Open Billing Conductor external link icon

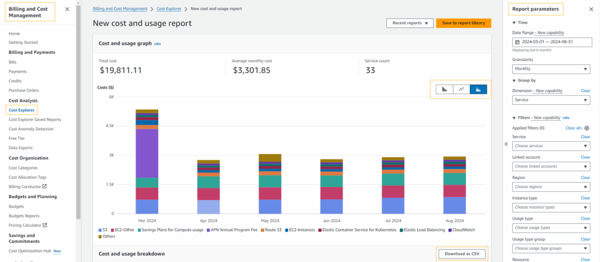click(x=45, y=186)
